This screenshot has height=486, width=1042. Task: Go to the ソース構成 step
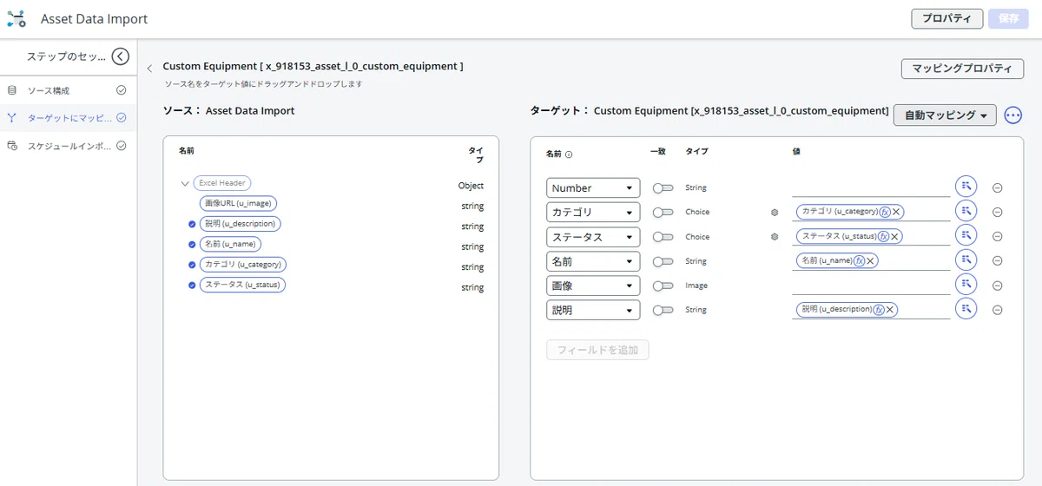coord(67,90)
